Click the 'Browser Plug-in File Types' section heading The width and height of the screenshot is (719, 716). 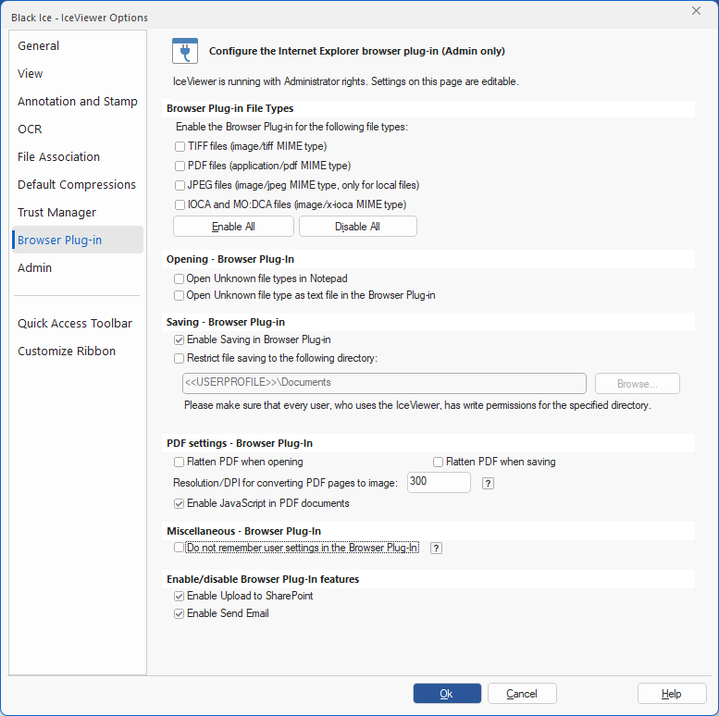coord(229,108)
